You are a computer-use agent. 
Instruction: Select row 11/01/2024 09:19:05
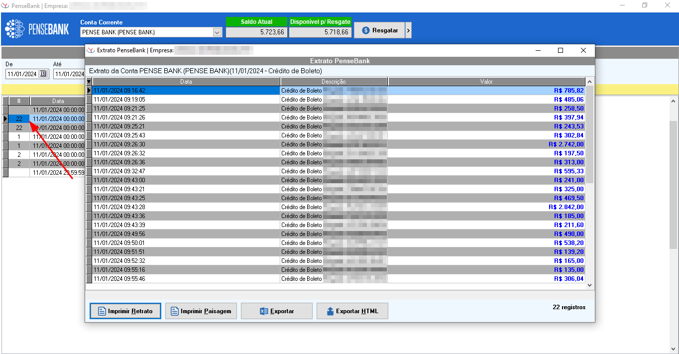(336, 100)
